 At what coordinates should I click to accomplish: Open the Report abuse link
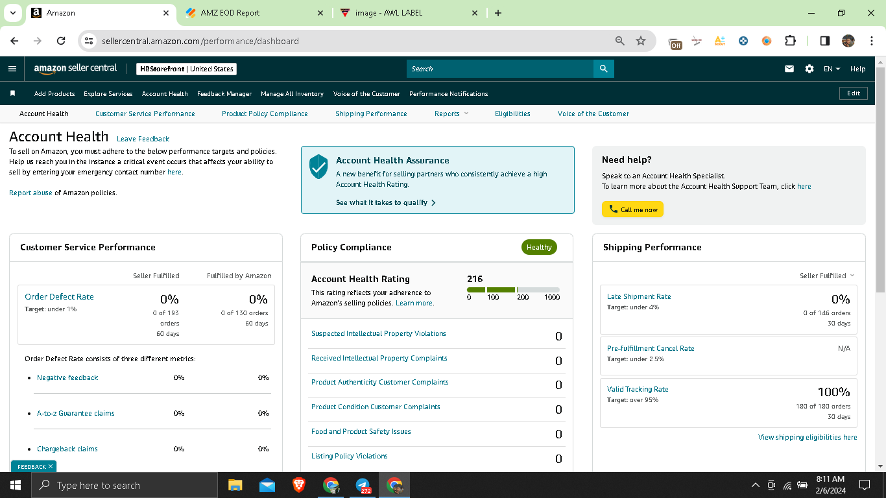30,193
